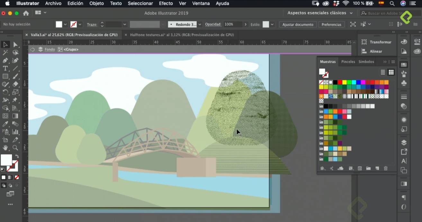This screenshot has width=422, height=222.
Task: Select the Rectangle tool
Action: [5, 76]
